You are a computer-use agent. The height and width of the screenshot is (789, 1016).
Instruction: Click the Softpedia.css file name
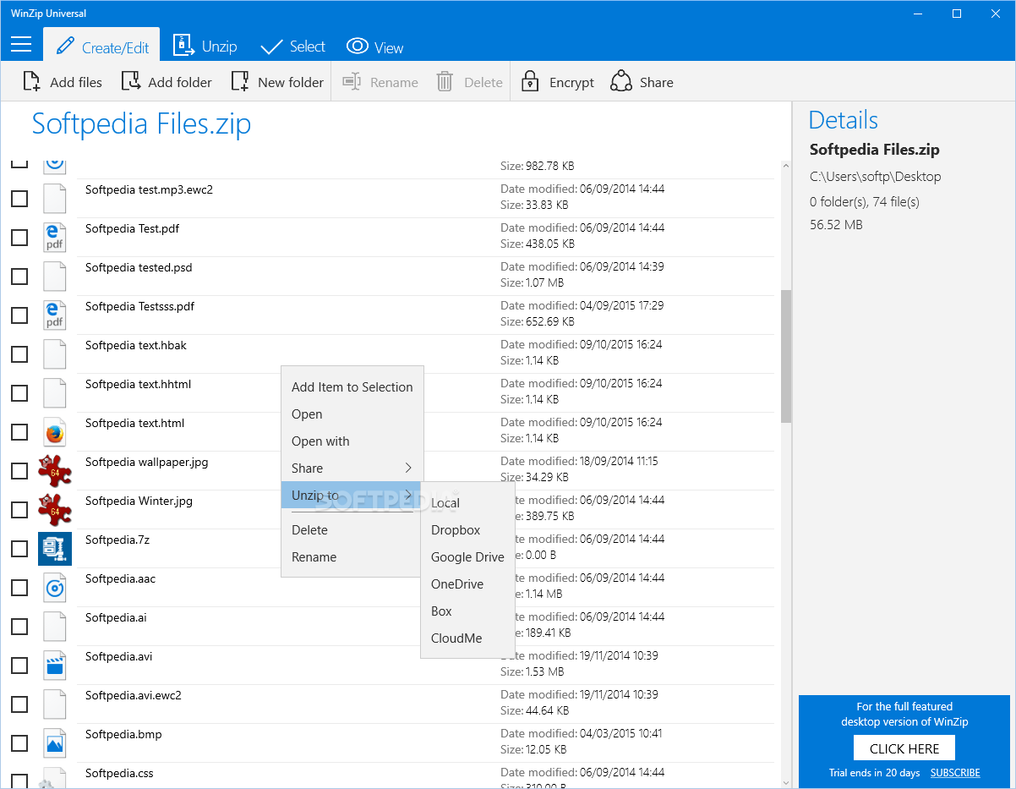pyautogui.click(x=119, y=773)
